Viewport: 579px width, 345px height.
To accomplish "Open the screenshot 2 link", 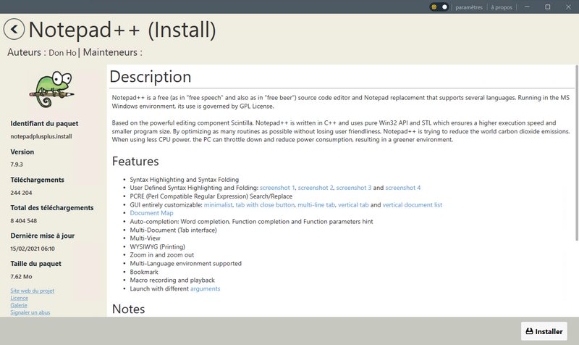I will pyautogui.click(x=316, y=188).
